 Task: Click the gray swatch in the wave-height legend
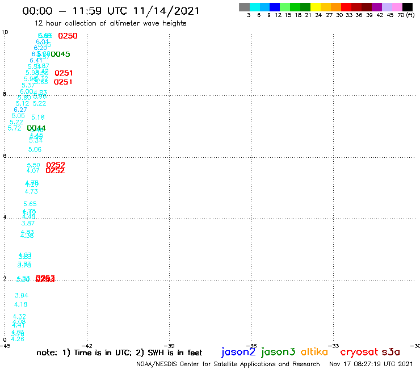tap(245, 7)
